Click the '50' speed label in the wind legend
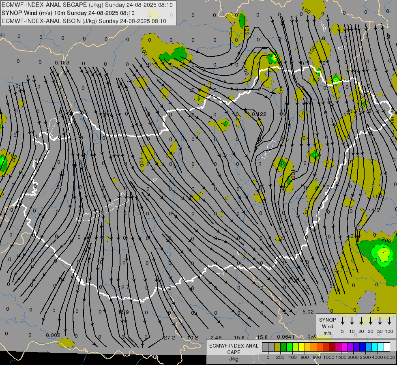Image resolution: width=397 pixels, height=365 pixels. click(380, 331)
